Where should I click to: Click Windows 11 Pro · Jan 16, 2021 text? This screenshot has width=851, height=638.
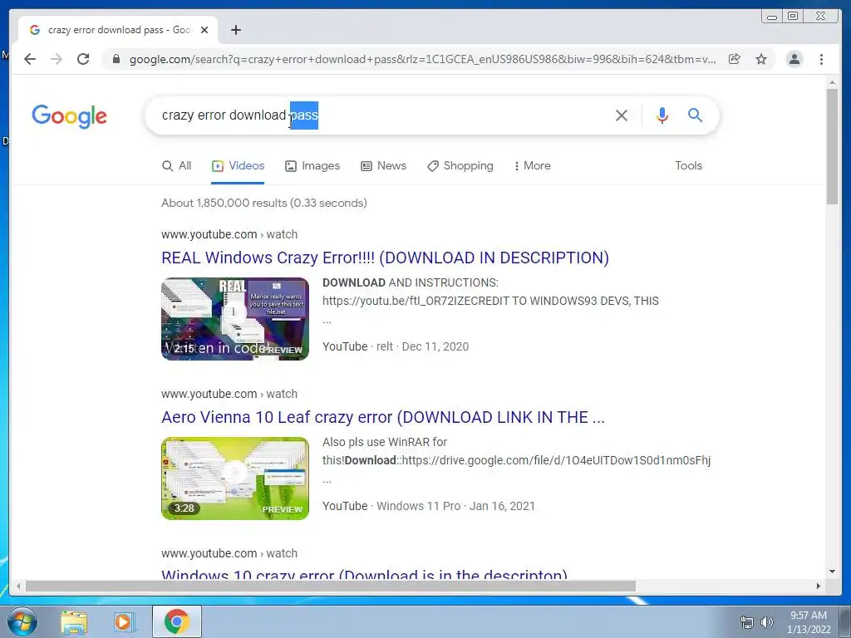456,506
